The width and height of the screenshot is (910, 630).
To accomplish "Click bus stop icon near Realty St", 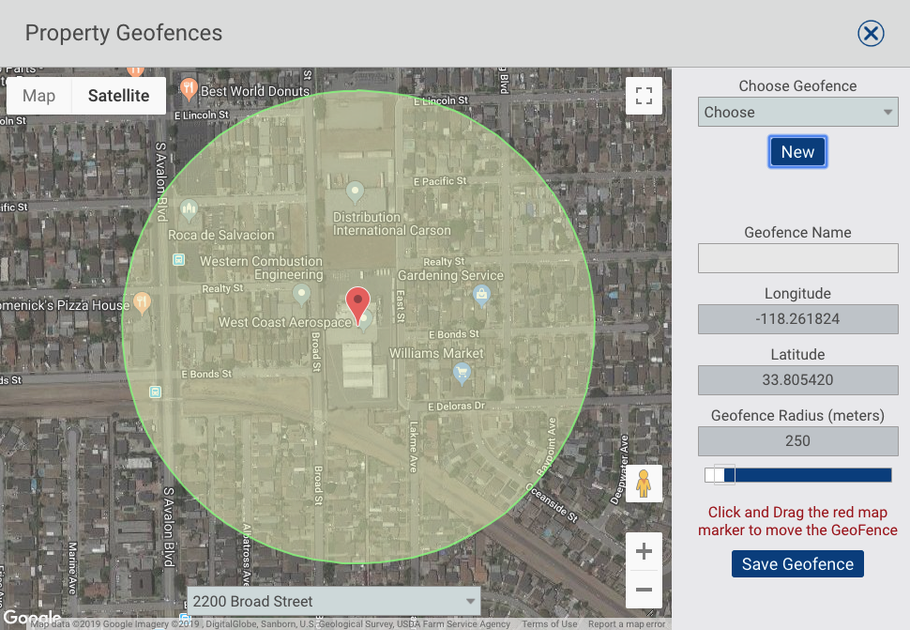I will click(179, 259).
